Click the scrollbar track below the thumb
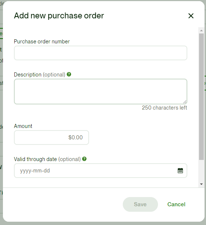 (202, 171)
